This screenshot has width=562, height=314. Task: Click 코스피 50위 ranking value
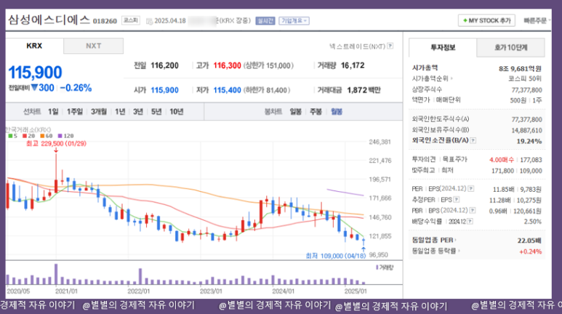(525, 78)
